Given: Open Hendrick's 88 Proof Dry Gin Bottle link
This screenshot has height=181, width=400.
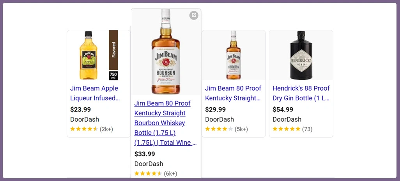Looking at the screenshot, I should (x=301, y=93).
